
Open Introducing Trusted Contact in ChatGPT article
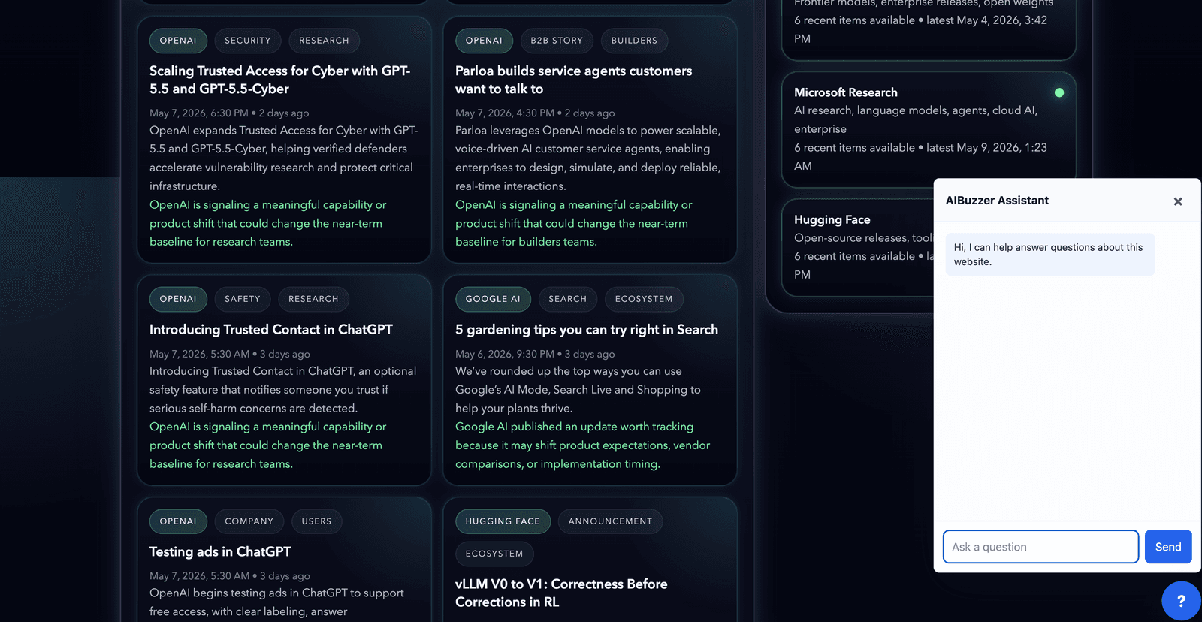270,330
